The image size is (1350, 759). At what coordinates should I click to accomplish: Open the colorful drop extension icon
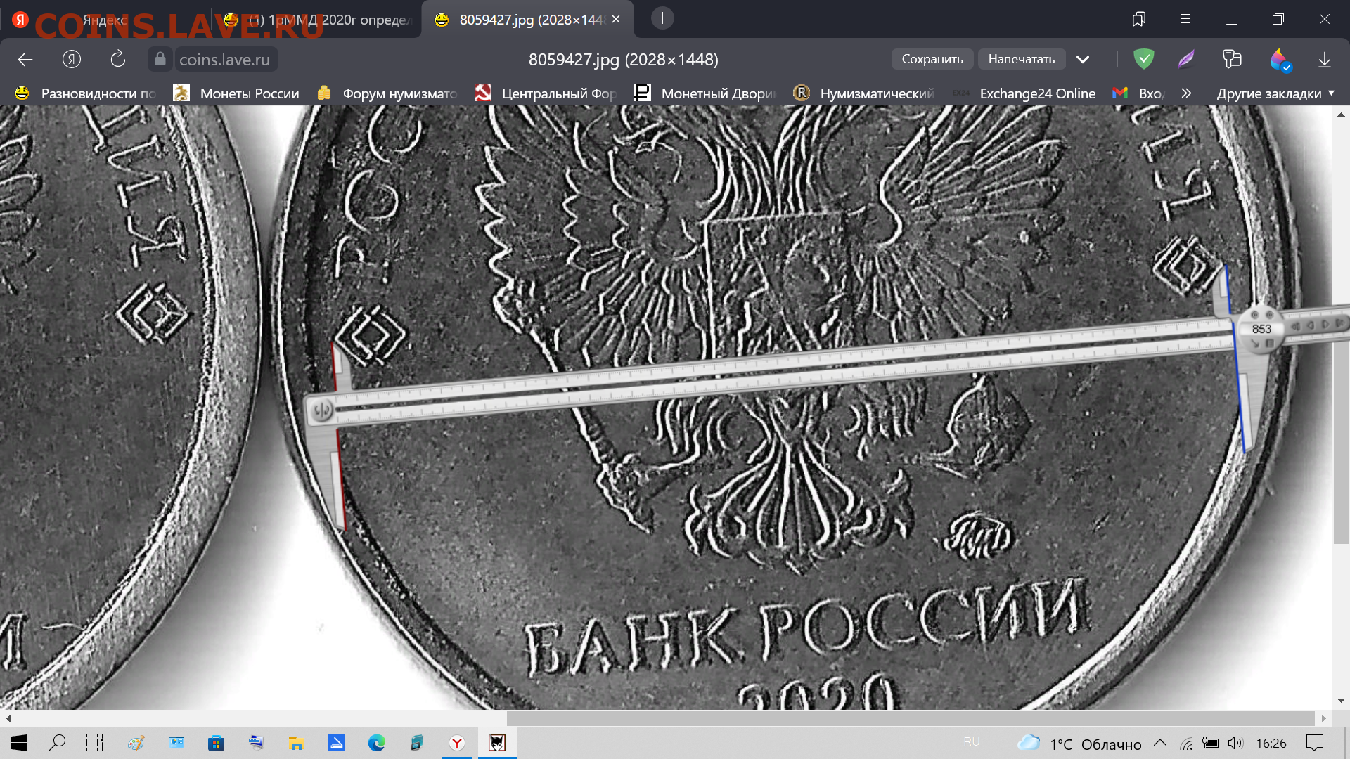click(1280, 60)
